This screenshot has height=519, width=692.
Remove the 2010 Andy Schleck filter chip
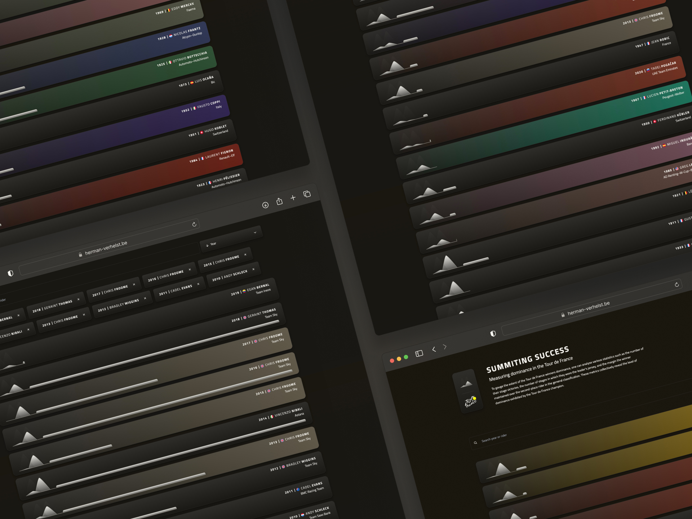click(253, 269)
